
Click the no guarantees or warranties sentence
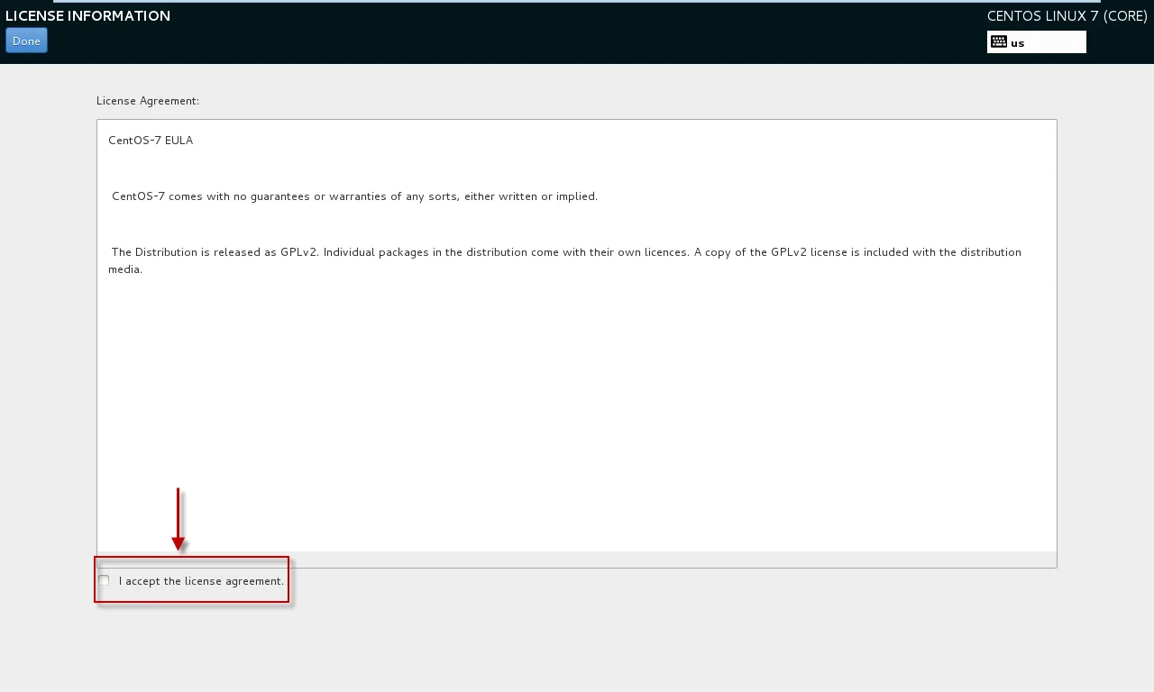[354, 196]
